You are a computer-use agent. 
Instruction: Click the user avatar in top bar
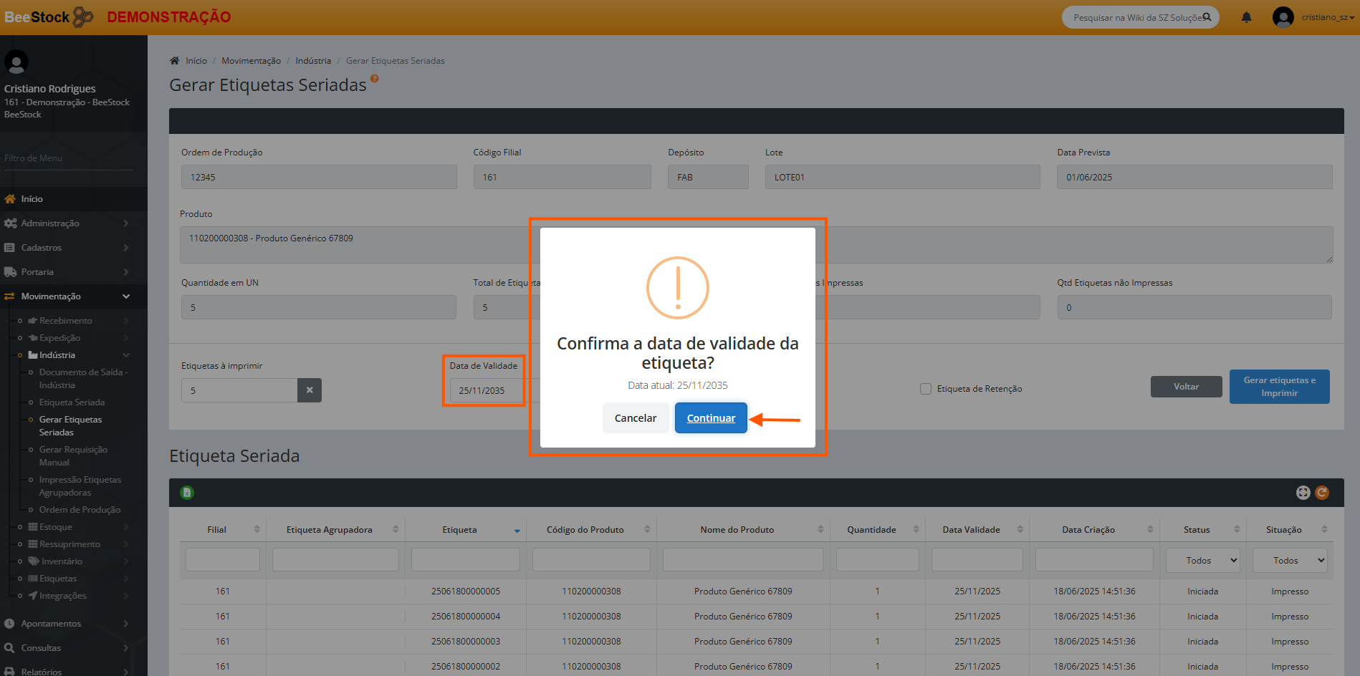tap(1283, 17)
